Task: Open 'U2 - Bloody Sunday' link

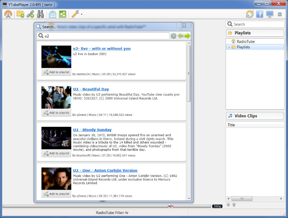Action: click(92, 130)
